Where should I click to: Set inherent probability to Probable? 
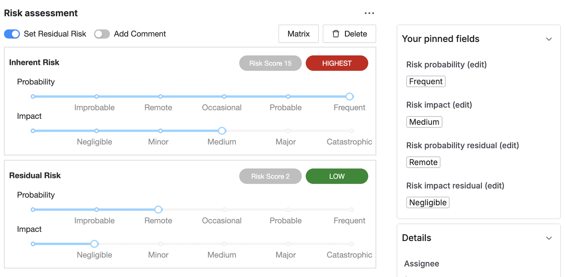point(288,97)
